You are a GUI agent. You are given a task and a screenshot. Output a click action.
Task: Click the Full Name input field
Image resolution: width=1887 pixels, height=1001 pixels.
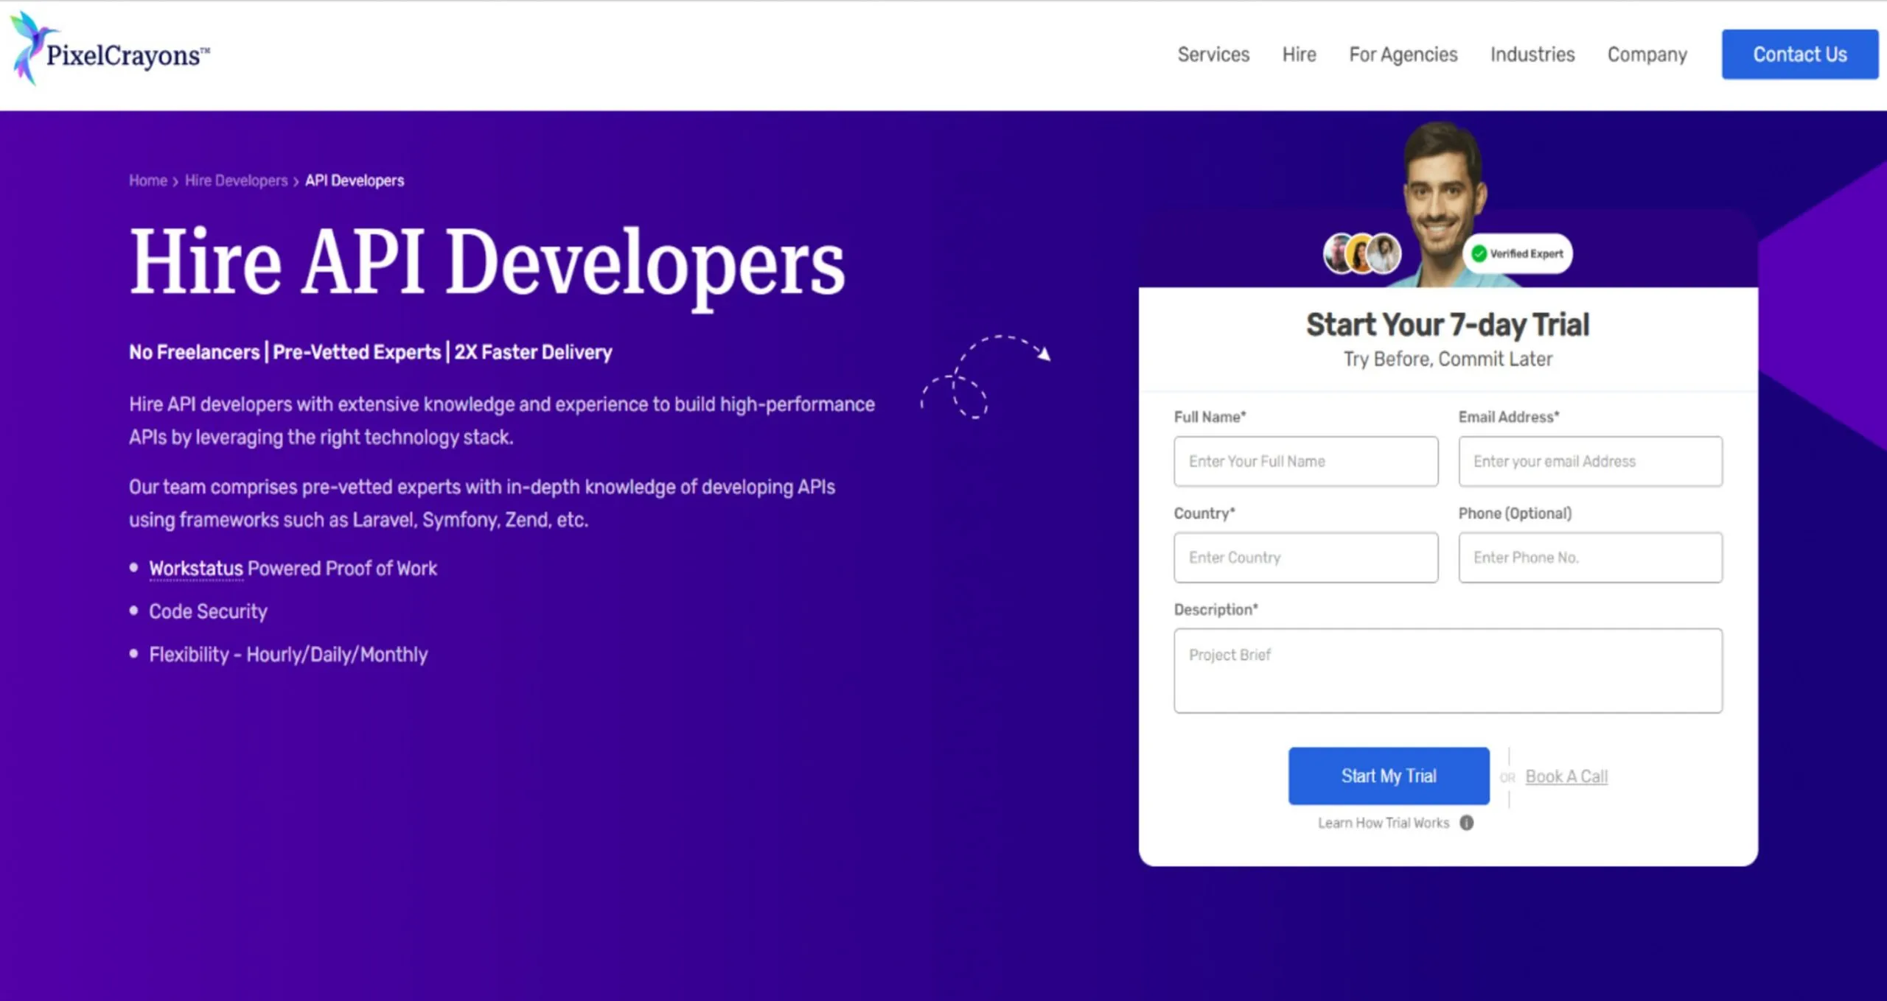point(1304,460)
